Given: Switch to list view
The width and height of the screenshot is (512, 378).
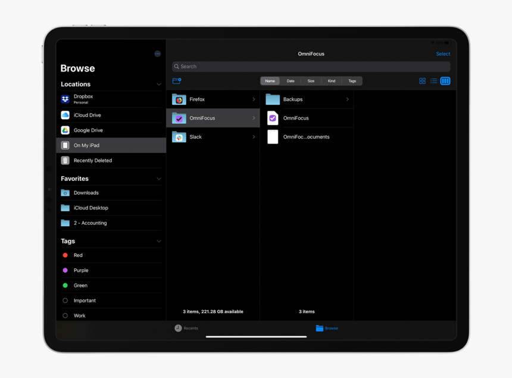Looking at the screenshot, I should (433, 81).
